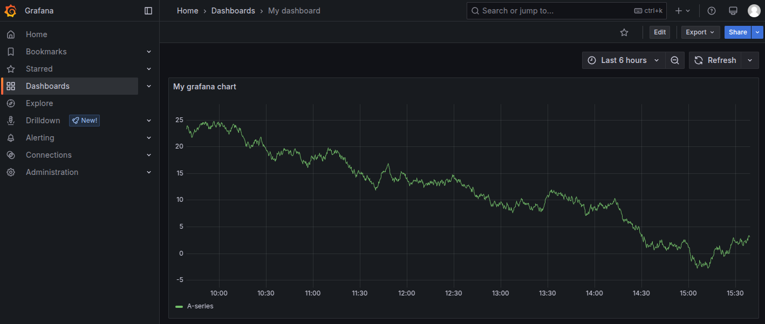Expand the Administration section chevron

click(149, 172)
